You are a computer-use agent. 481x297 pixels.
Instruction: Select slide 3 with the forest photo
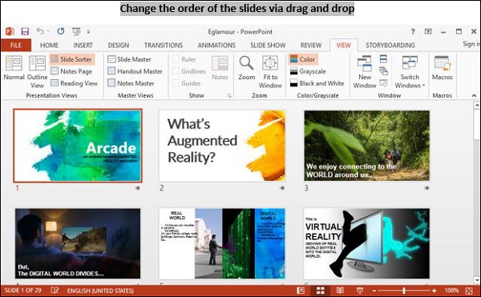366,146
